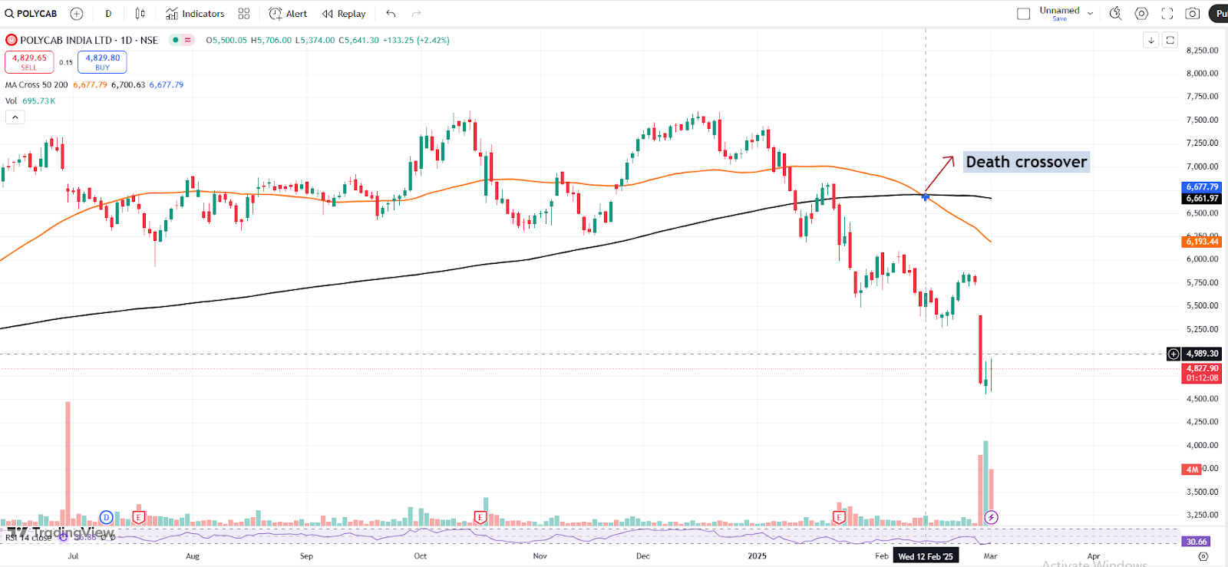Screen dimensions: 1228x567
Task: Select the chart layout square icon
Action: (1023, 14)
